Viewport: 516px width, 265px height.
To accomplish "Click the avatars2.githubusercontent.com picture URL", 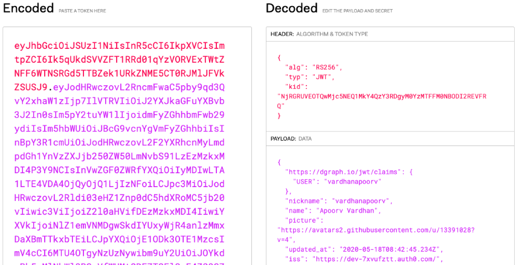I will pos(376,229).
